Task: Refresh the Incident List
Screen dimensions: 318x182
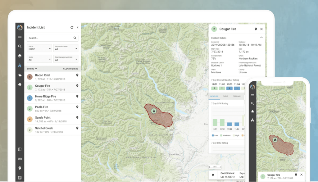Action: [x=72, y=27]
